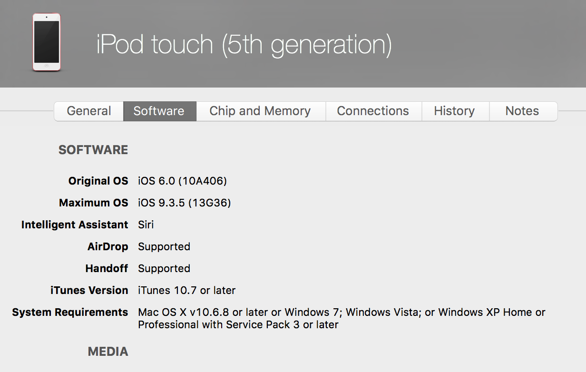The height and width of the screenshot is (372, 586).
Task: Click the Maximum OS label
Action: click(93, 203)
